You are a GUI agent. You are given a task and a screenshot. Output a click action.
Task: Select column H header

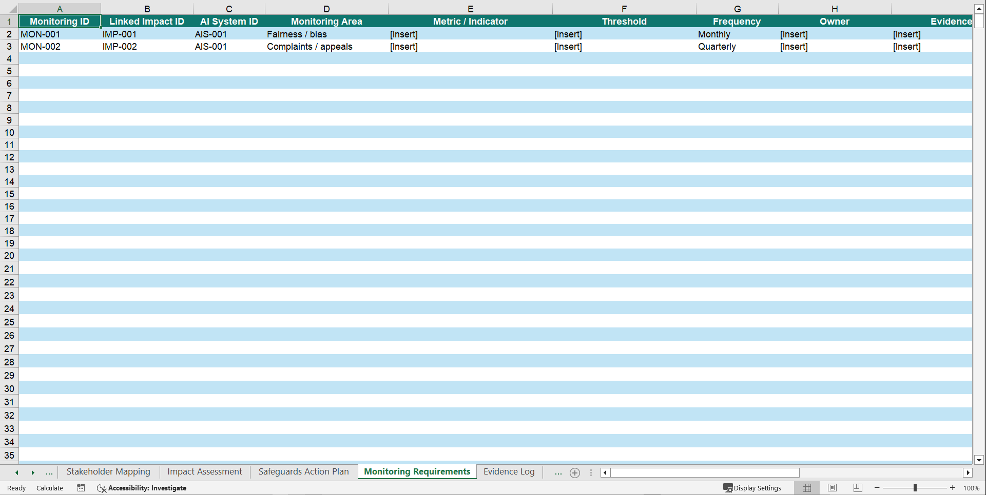(x=835, y=9)
